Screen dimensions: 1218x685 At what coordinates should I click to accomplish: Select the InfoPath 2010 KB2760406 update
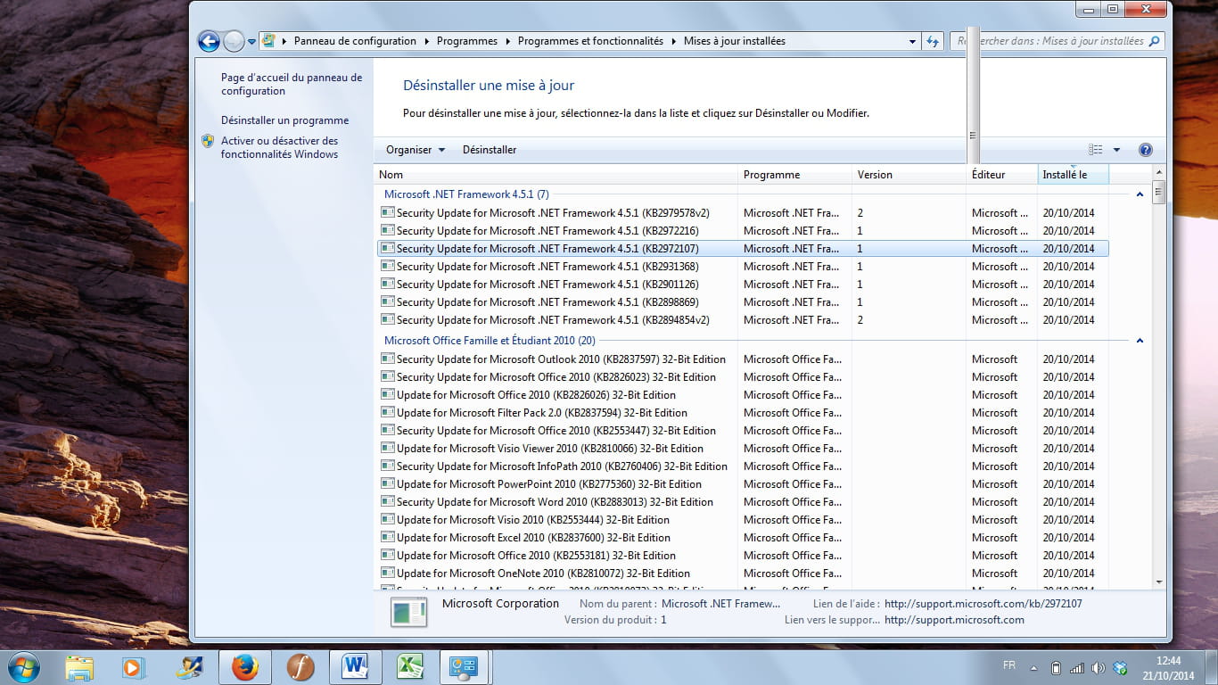click(743, 466)
